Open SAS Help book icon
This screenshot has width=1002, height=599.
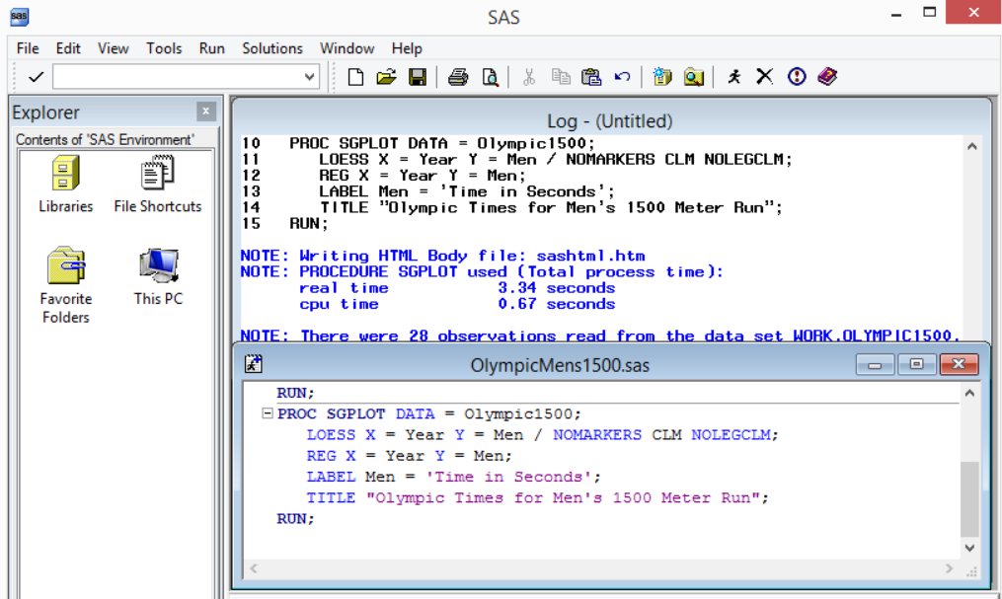point(827,77)
